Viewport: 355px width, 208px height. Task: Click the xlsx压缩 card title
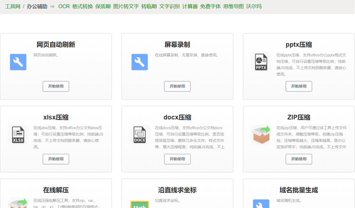pos(56,117)
